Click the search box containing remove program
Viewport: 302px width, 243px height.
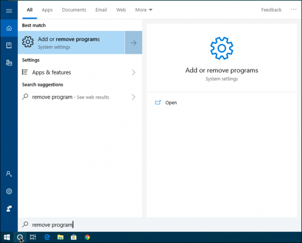[x=78, y=225]
